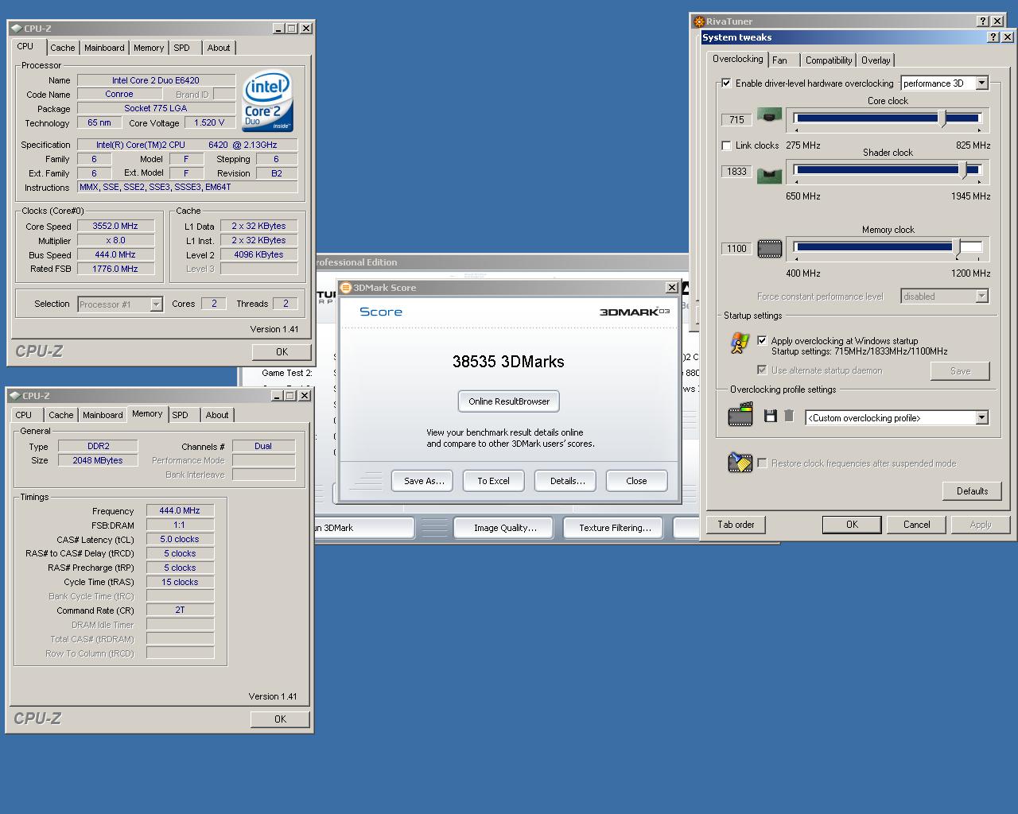Click OK in the lower CPU-Z Memory window
The width and height of the screenshot is (1018, 814).
coord(280,719)
